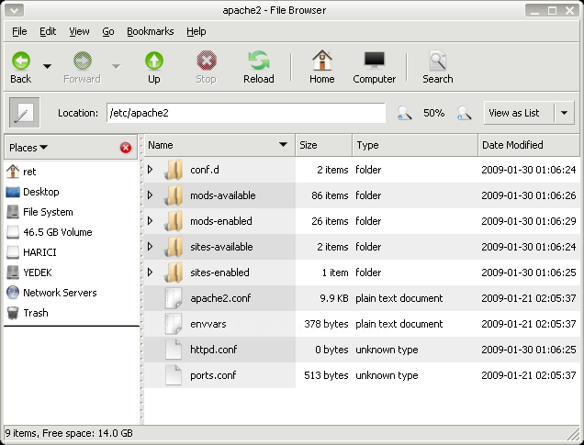Open Desktop in the Places sidebar
This screenshot has height=445, width=584.
(x=41, y=192)
